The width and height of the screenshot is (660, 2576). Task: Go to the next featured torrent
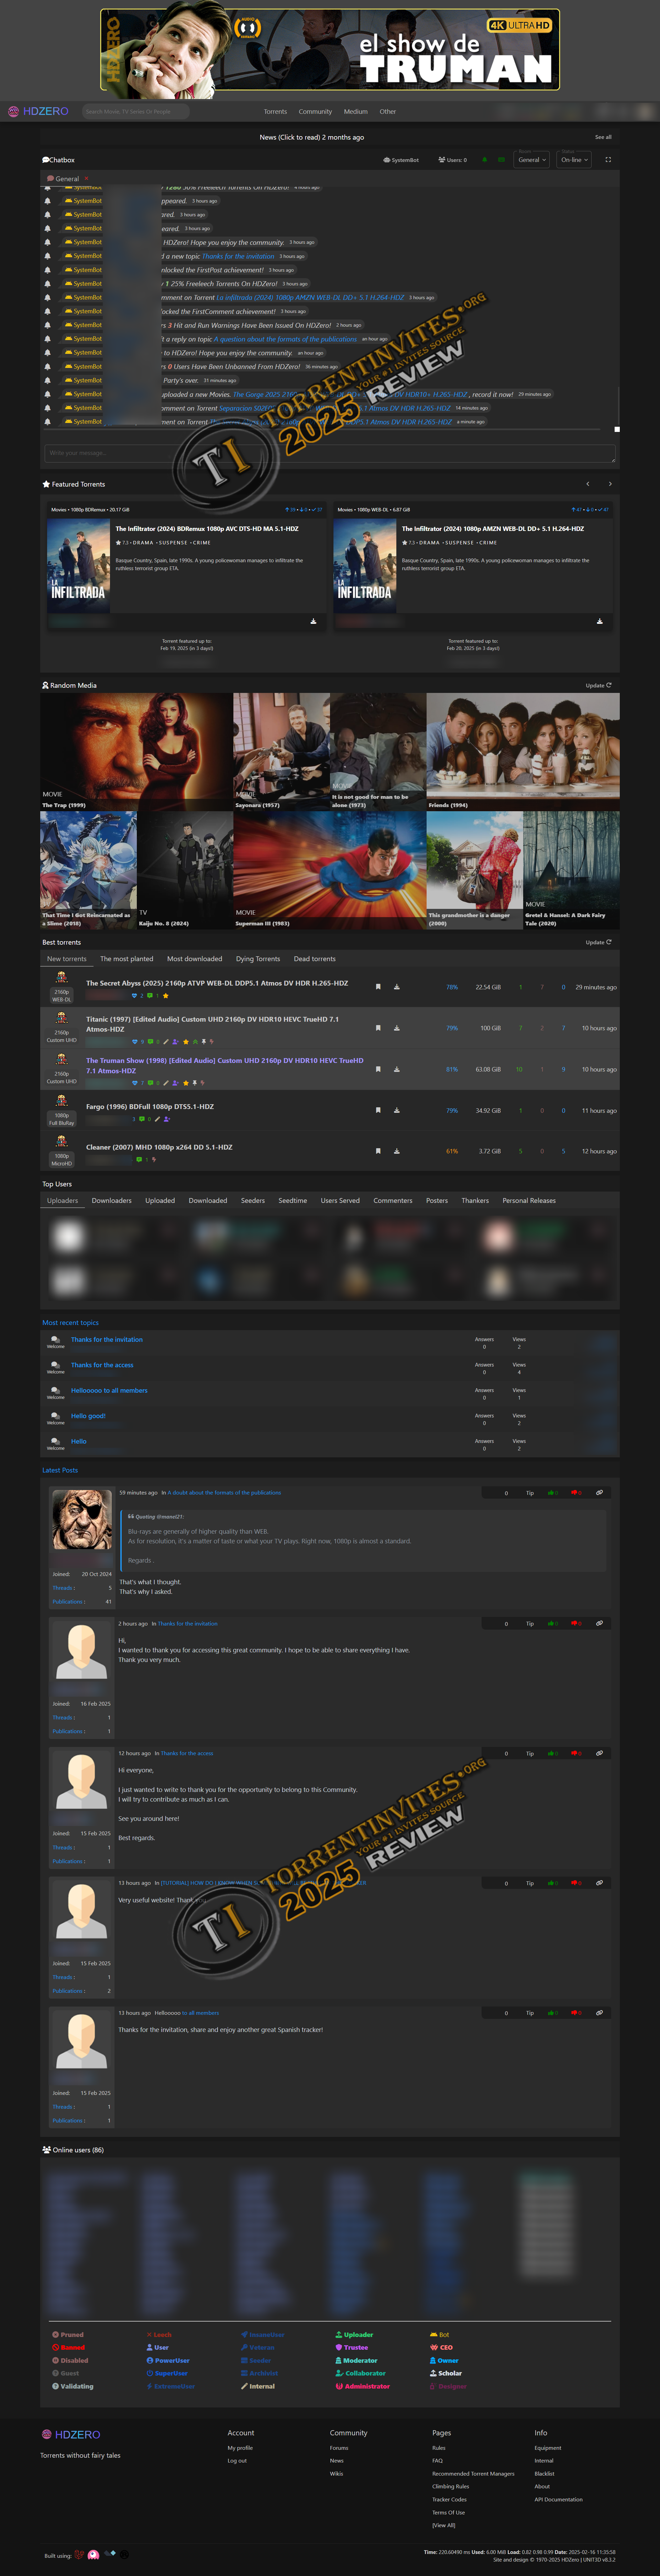tap(610, 484)
